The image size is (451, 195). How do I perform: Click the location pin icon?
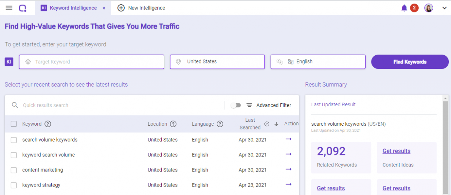point(178,62)
